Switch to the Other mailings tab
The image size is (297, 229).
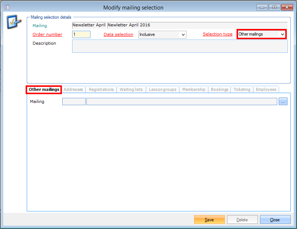pyautogui.click(x=44, y=89)
